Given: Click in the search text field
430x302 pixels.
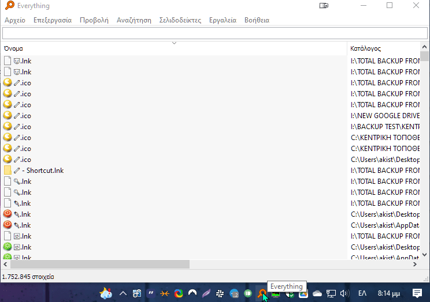Looking at the screenshot, I should pos(214,33).
